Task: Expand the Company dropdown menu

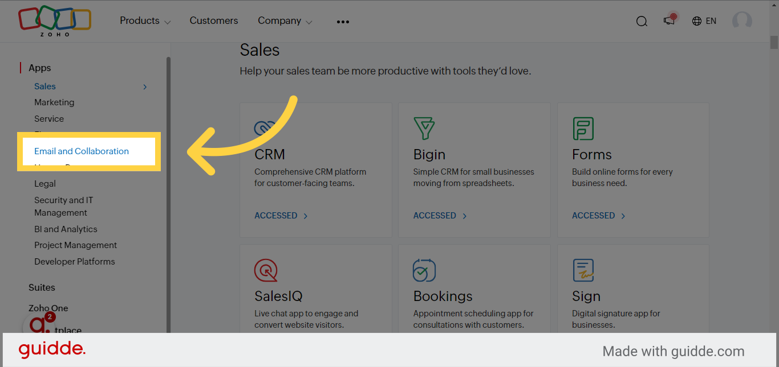Action: [x=285, y=21]
